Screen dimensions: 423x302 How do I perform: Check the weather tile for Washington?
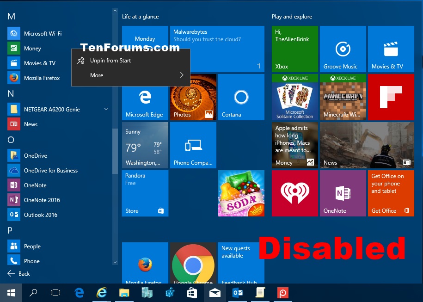145,145
